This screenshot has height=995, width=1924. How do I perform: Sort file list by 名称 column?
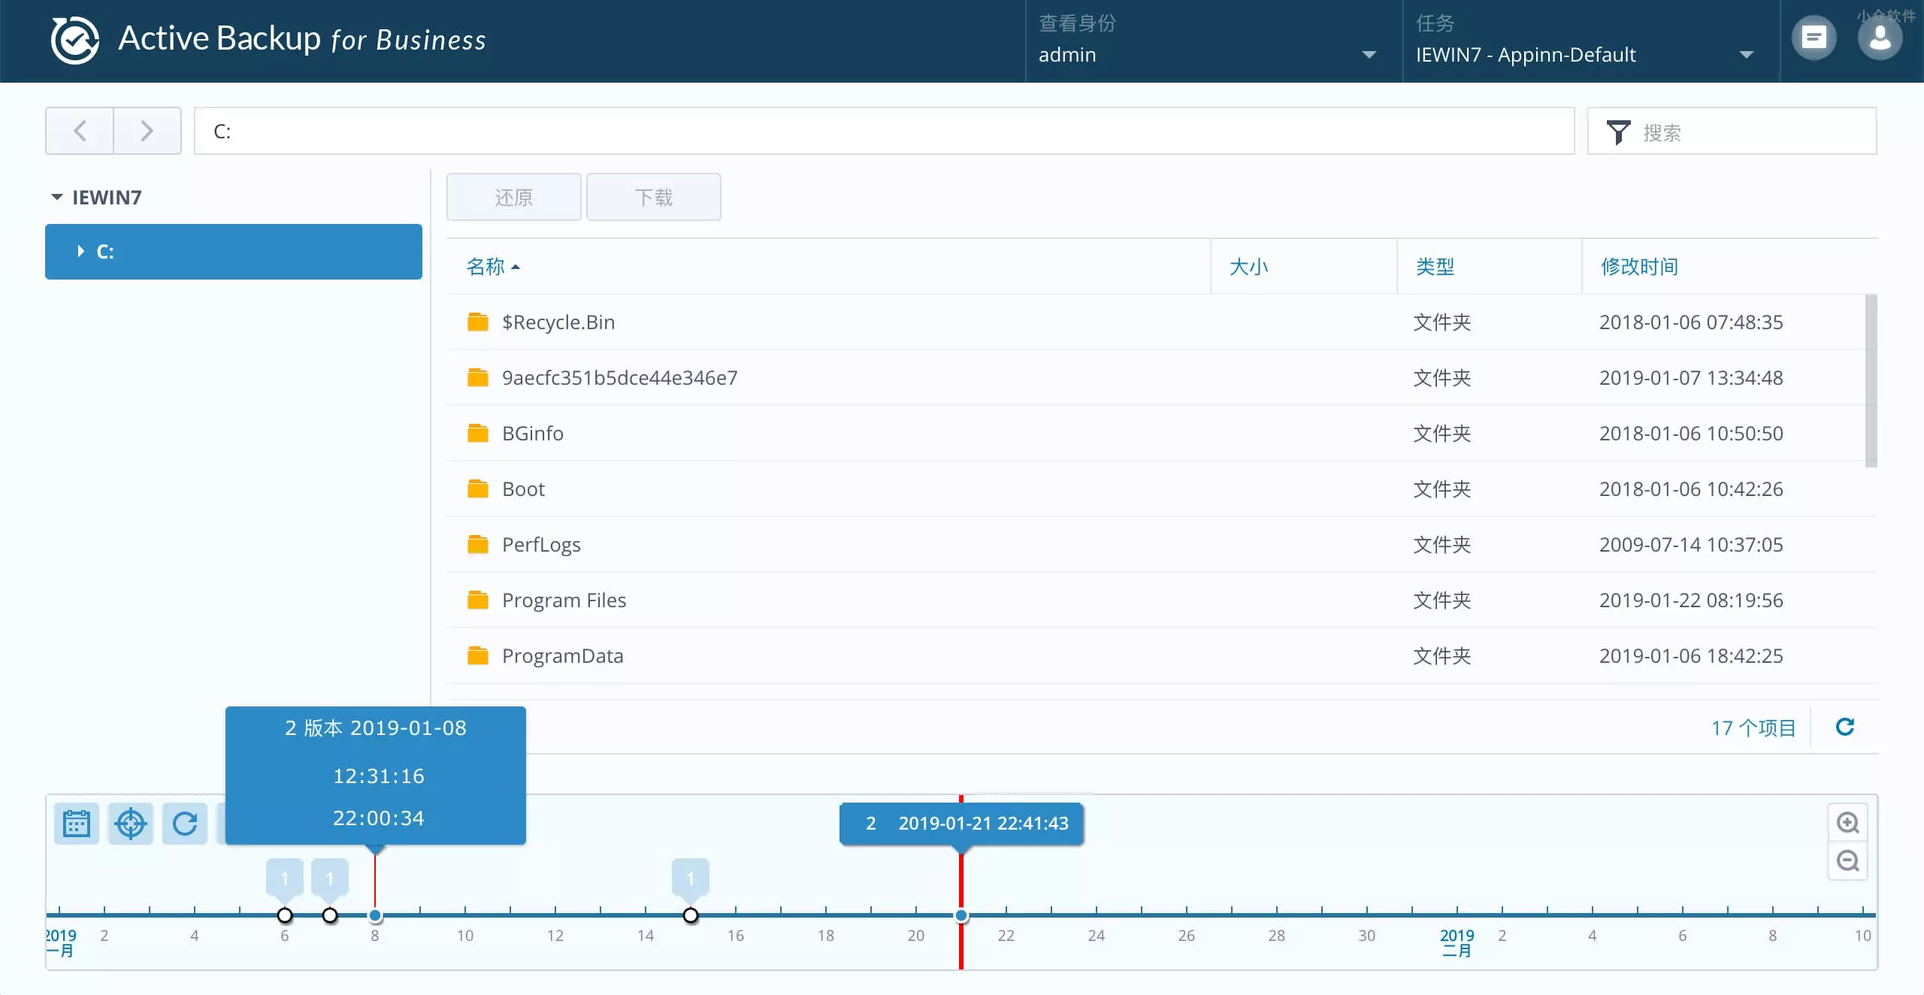486,267
